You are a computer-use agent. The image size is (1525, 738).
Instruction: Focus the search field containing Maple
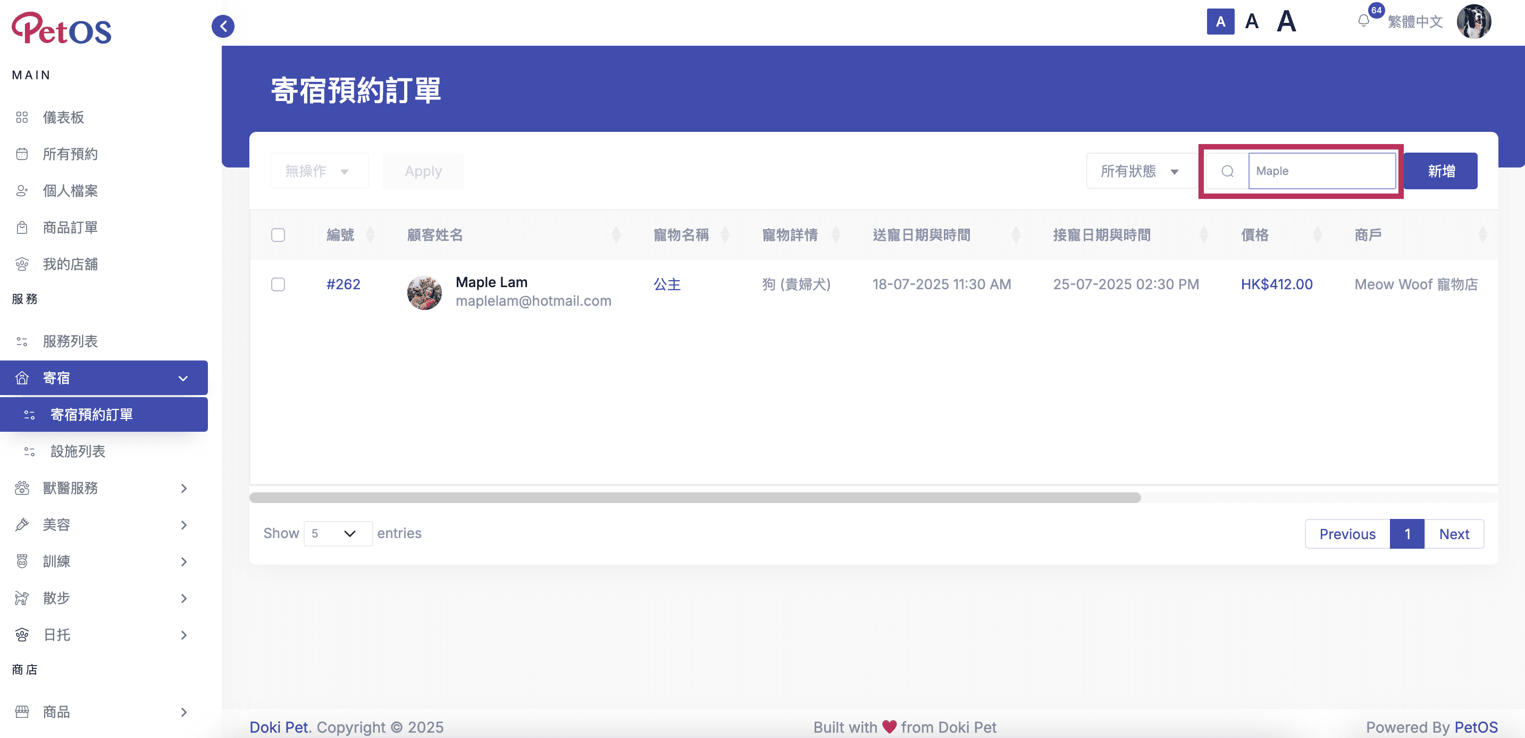click(x=1322, y=171)
